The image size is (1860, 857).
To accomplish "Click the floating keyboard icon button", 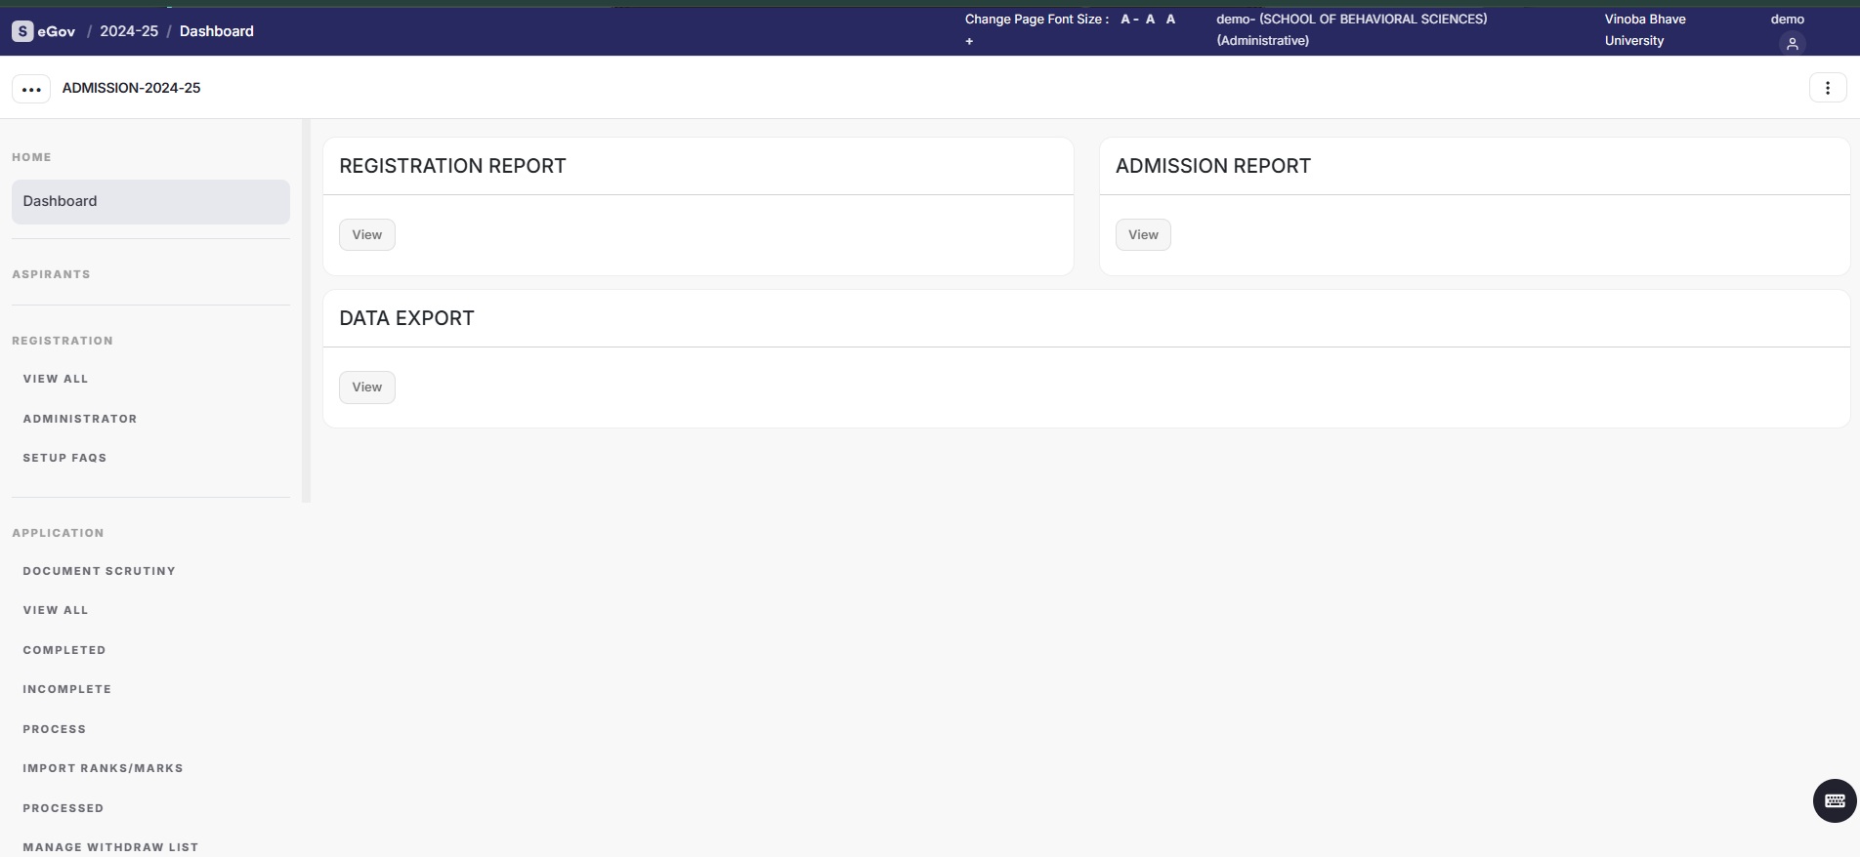I will tap(1834, 800).
